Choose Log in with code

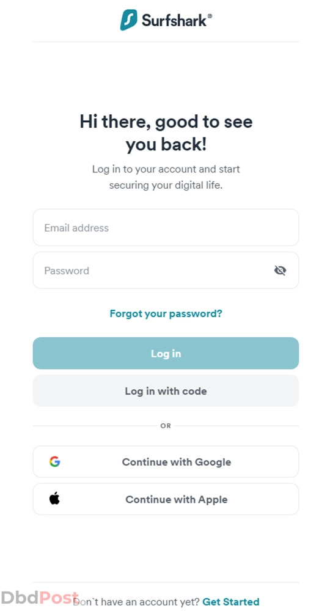click(166, 391)
